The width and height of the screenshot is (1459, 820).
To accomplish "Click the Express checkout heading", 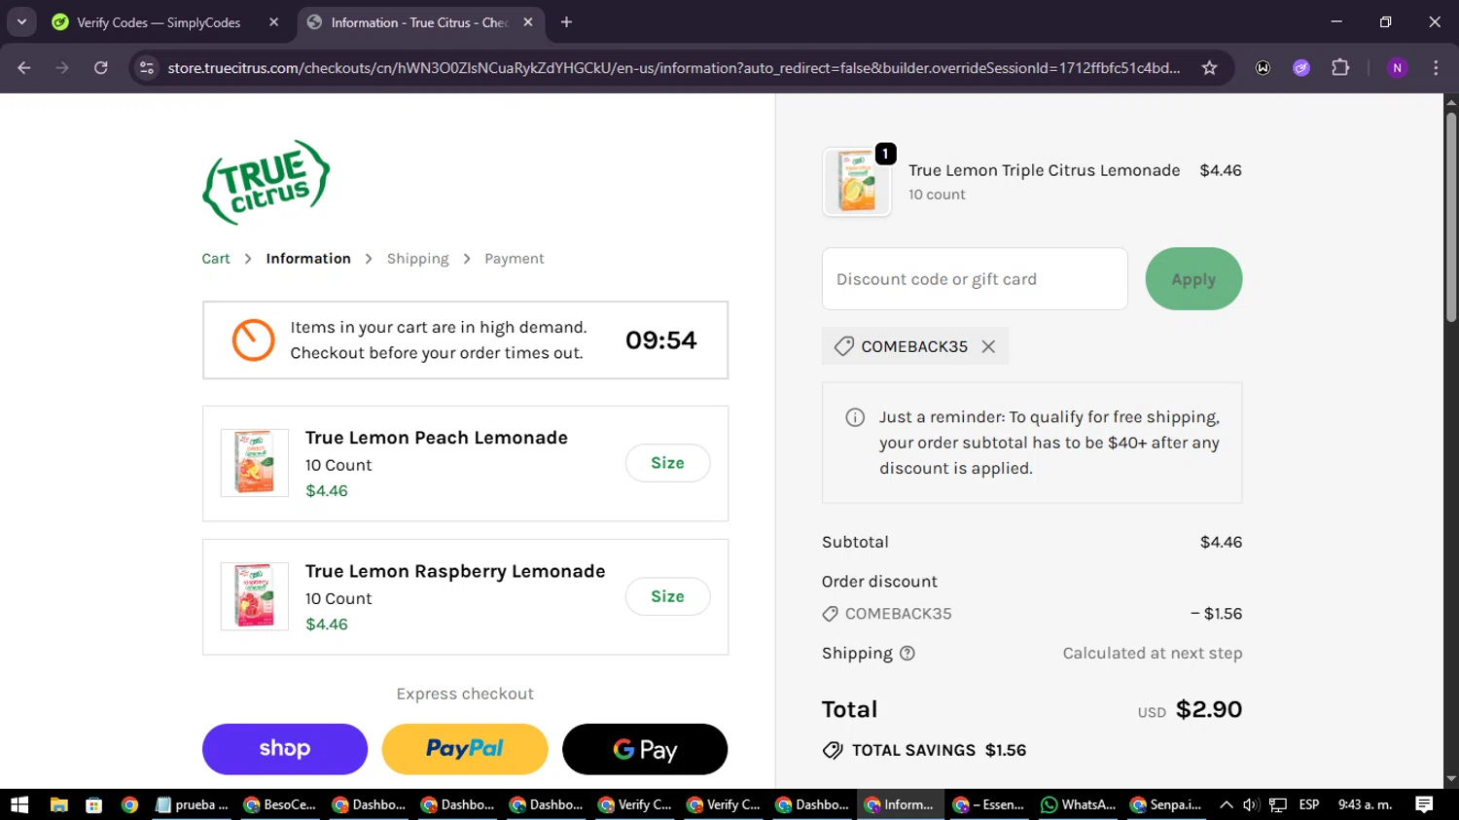I will pyautogui.click(x=465, y=694).
